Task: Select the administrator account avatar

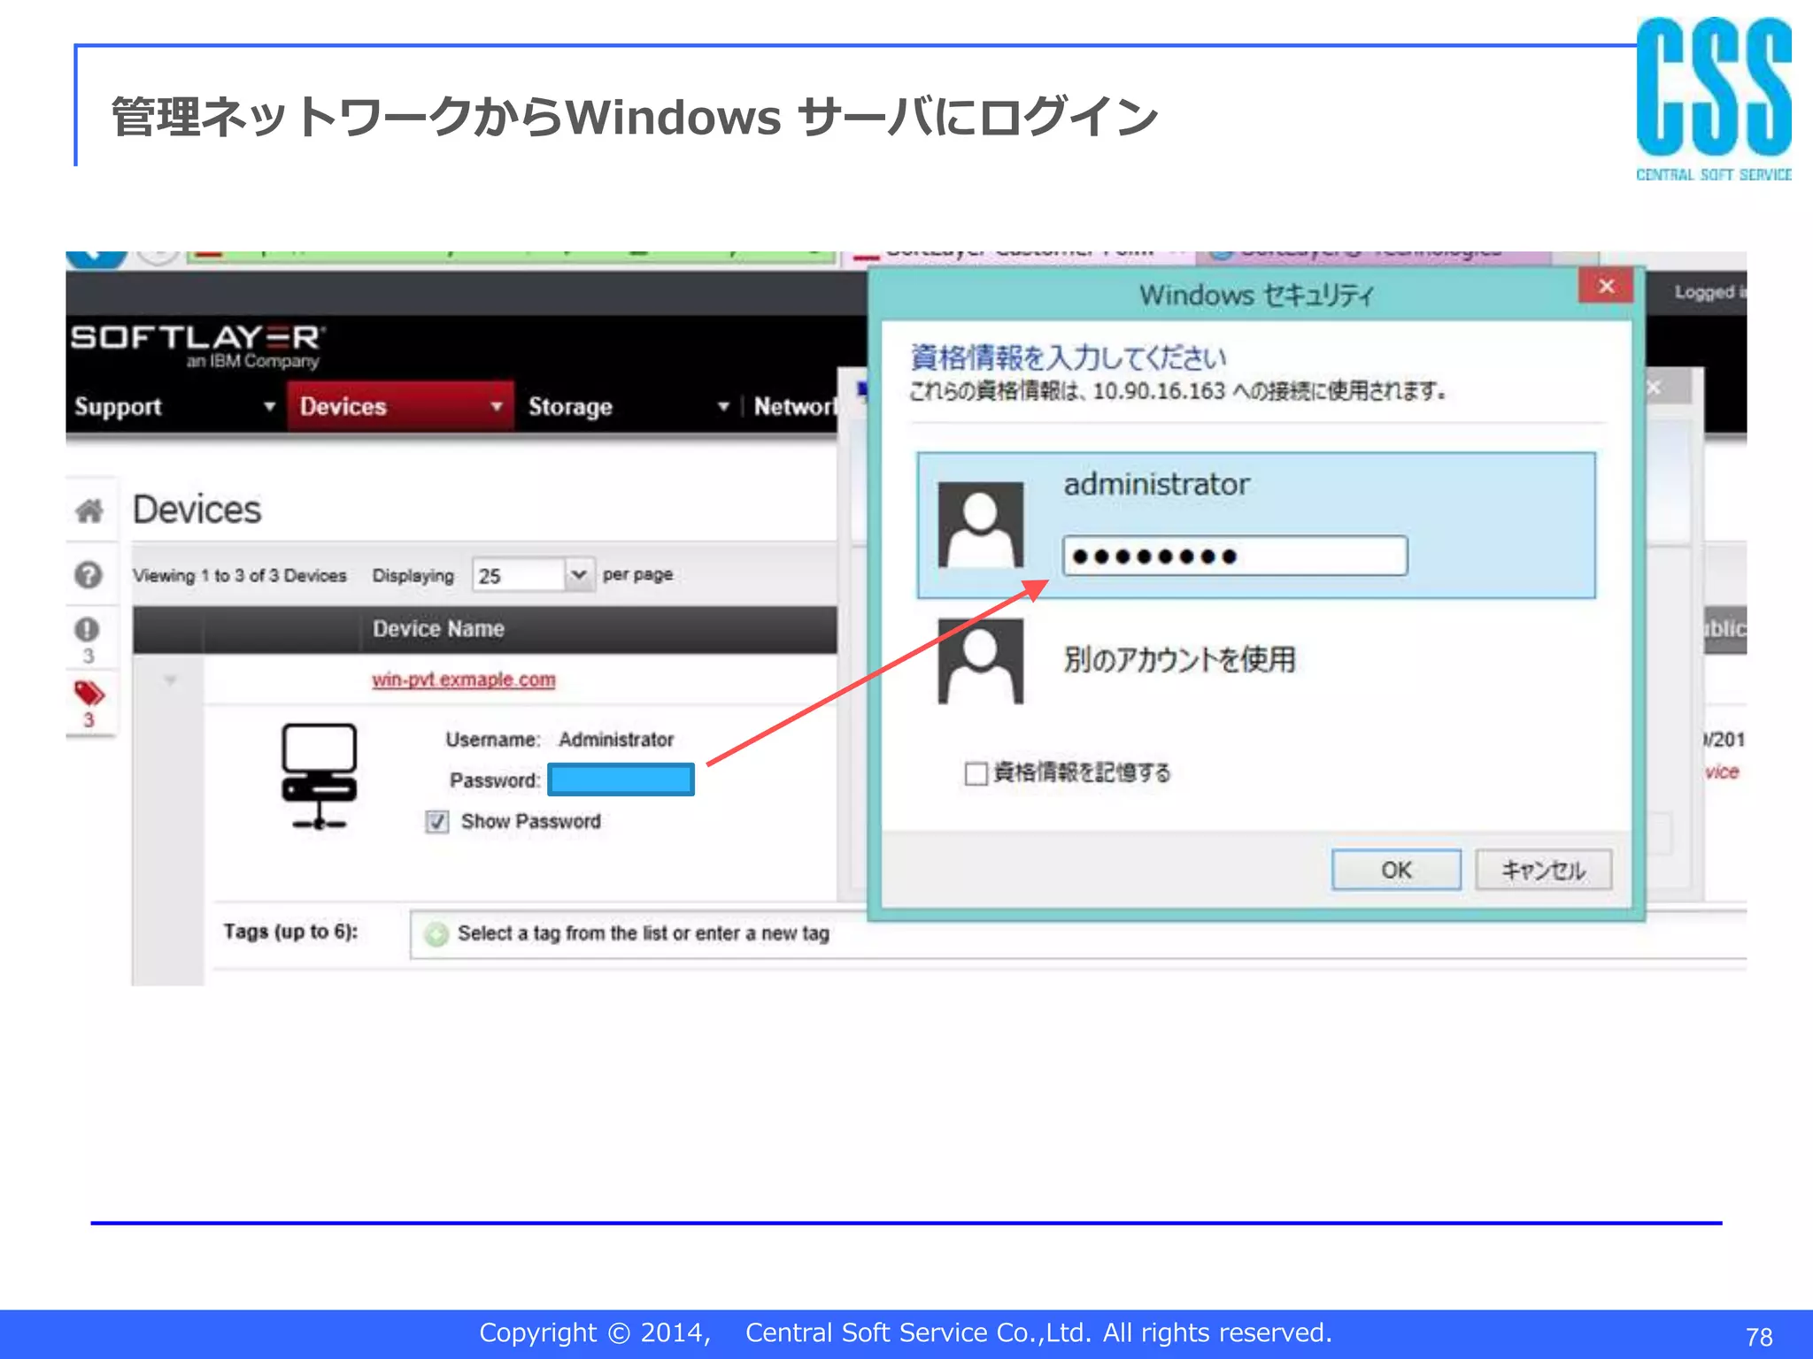Action: [x=981, y=525]
